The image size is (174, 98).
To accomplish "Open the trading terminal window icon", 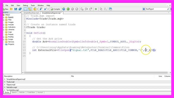I will (111, 9).
